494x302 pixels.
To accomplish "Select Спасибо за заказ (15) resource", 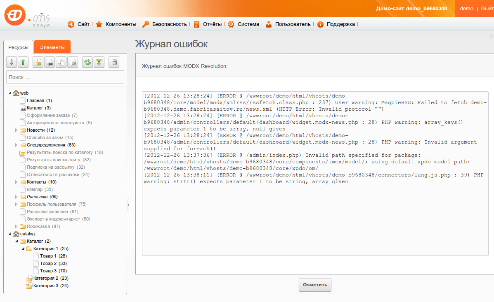I will click(50, 137).
